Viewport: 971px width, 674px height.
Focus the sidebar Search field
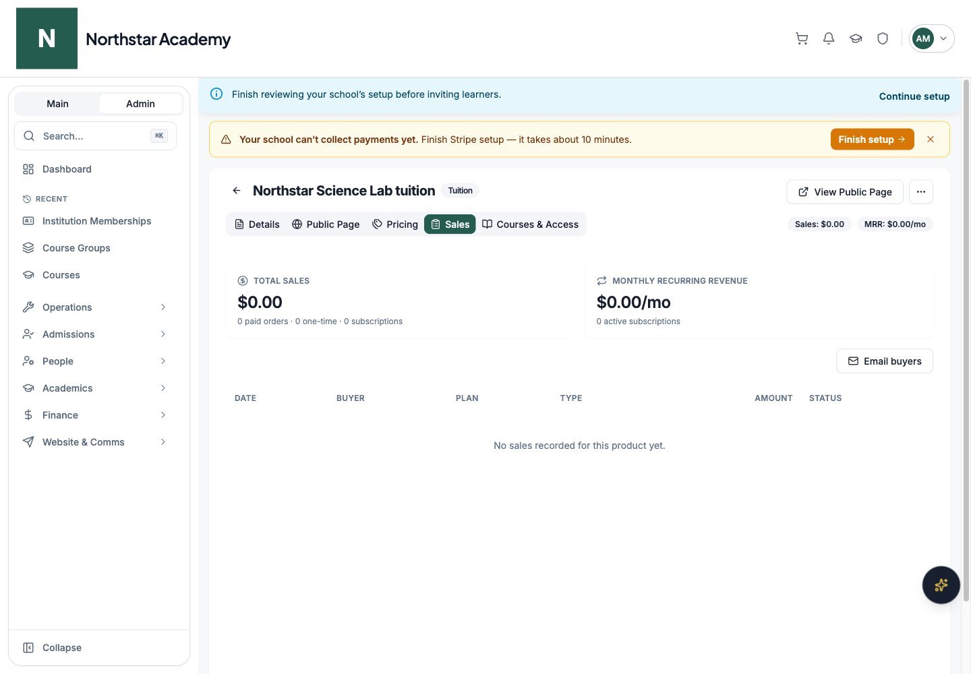[95, 136]
